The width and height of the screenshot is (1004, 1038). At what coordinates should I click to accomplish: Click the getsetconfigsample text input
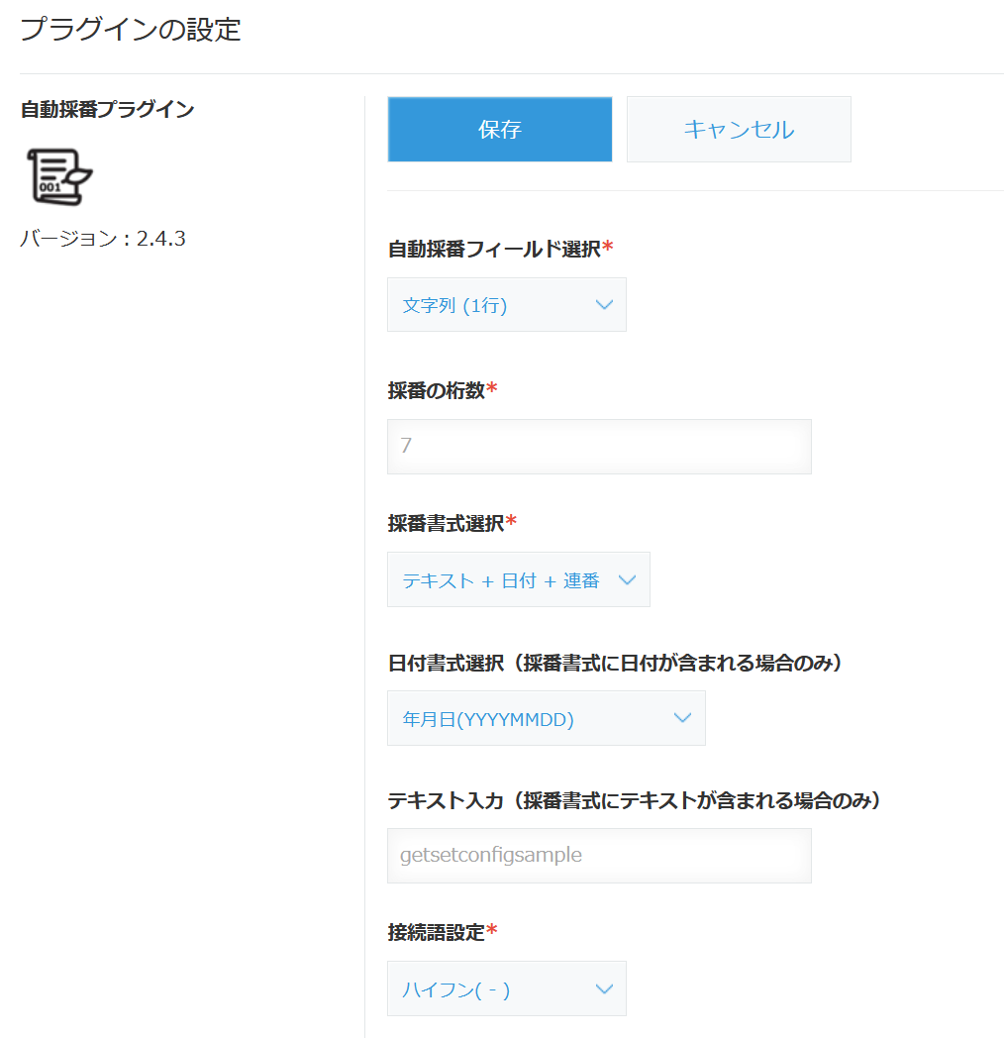click(x=598, y=855)
